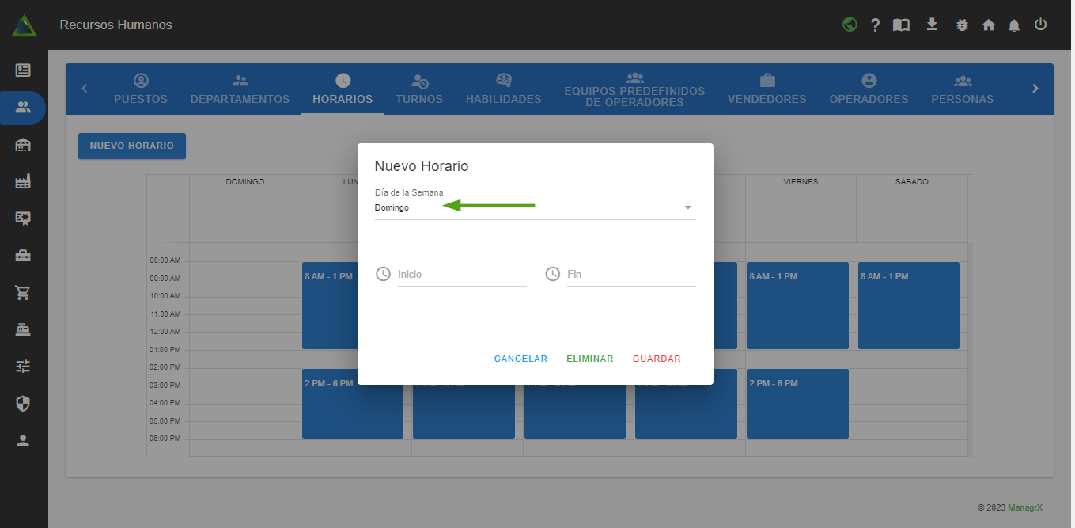Open notifications bell icon
Screen dimensions: 1075x528
[x=1014, y=25]
